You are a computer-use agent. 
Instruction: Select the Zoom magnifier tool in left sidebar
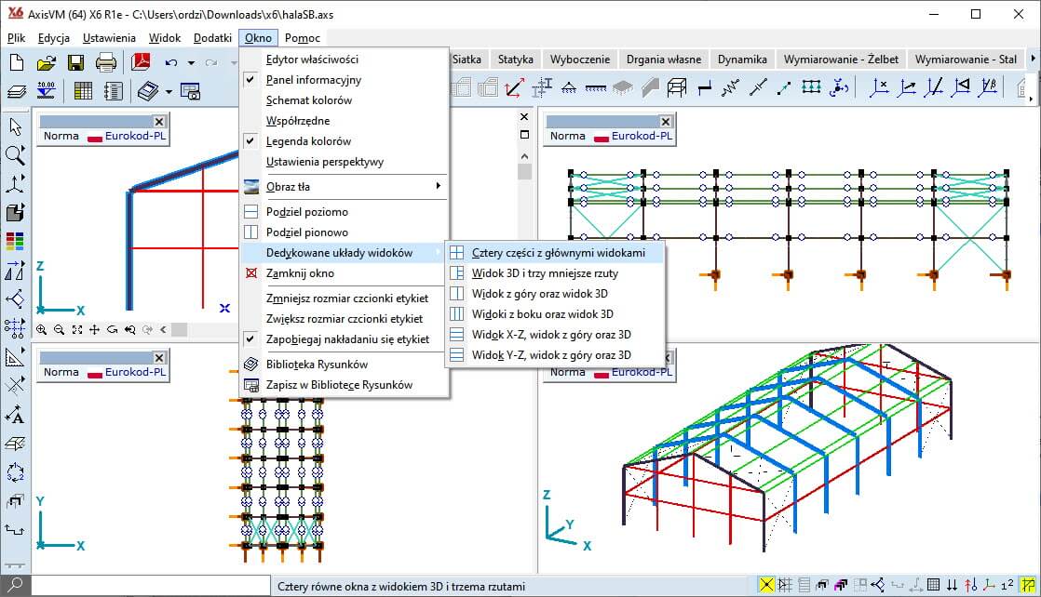pyautogui.click(x=15, y=154)
